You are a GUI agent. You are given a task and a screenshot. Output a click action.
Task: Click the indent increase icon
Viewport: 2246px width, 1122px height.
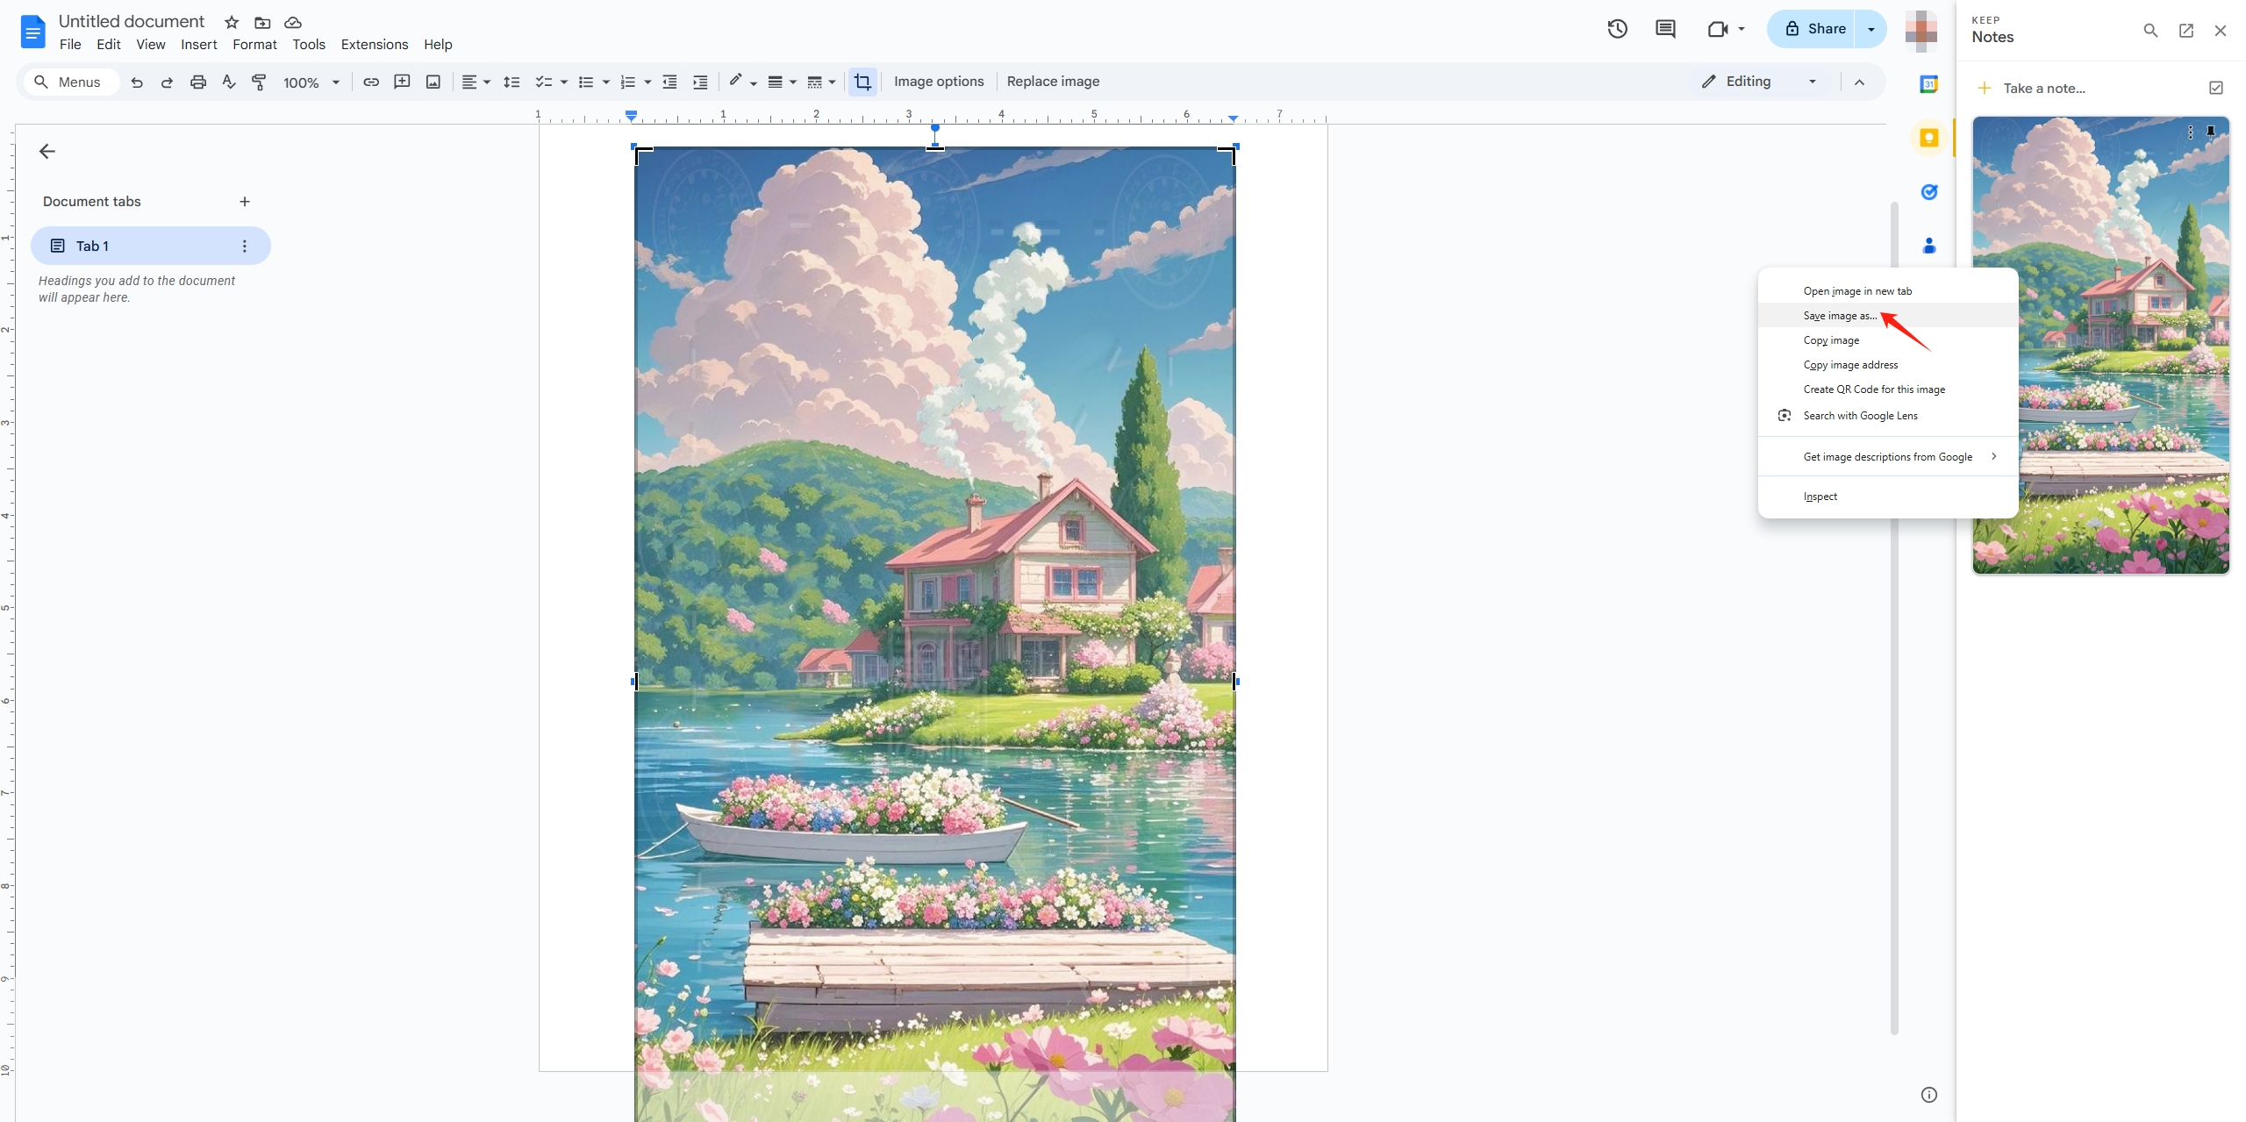point(700,82)
